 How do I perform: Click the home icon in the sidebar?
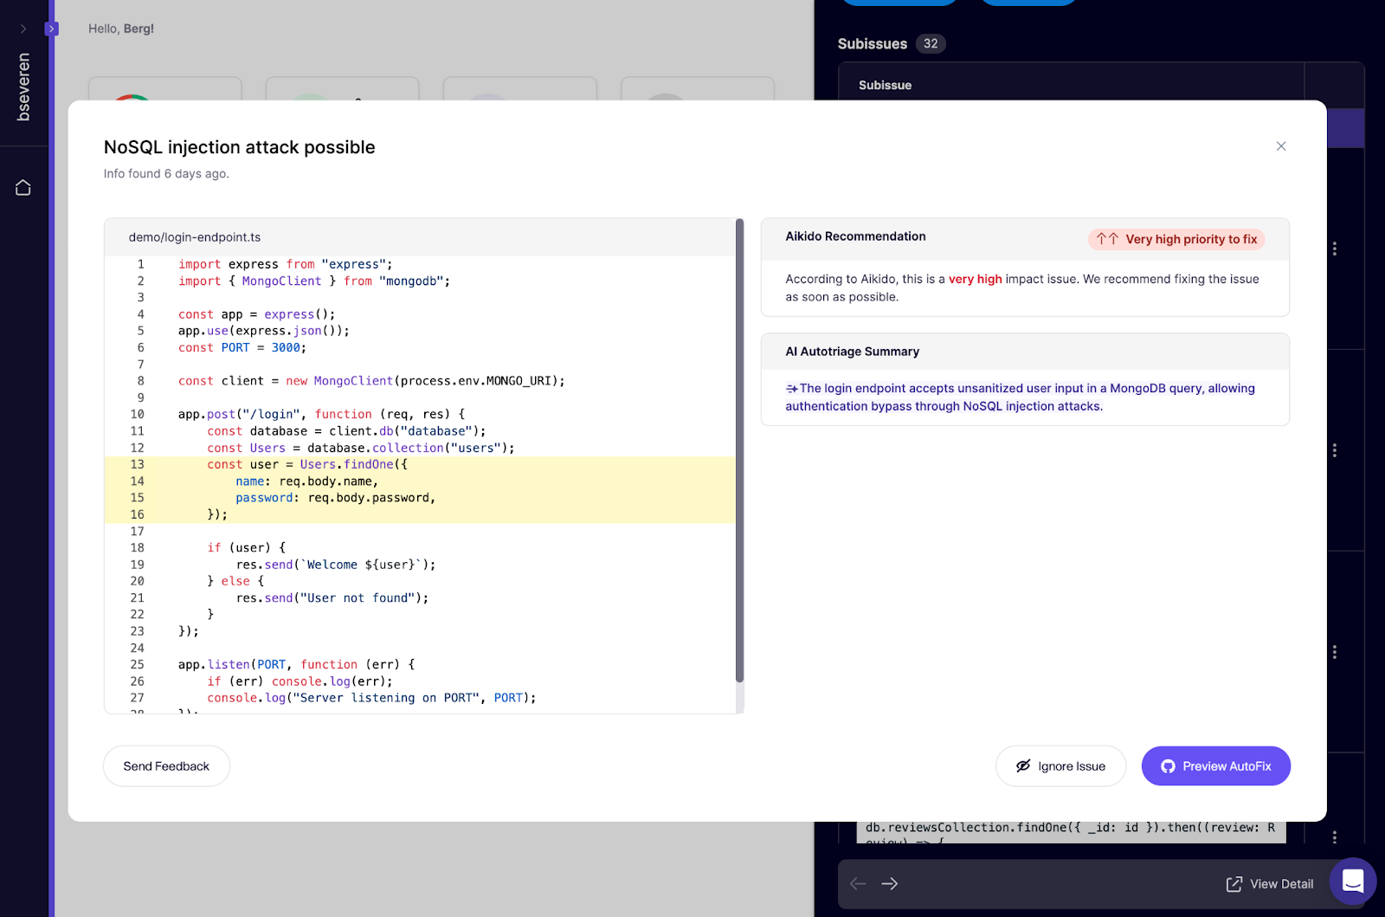pos(23,188)
